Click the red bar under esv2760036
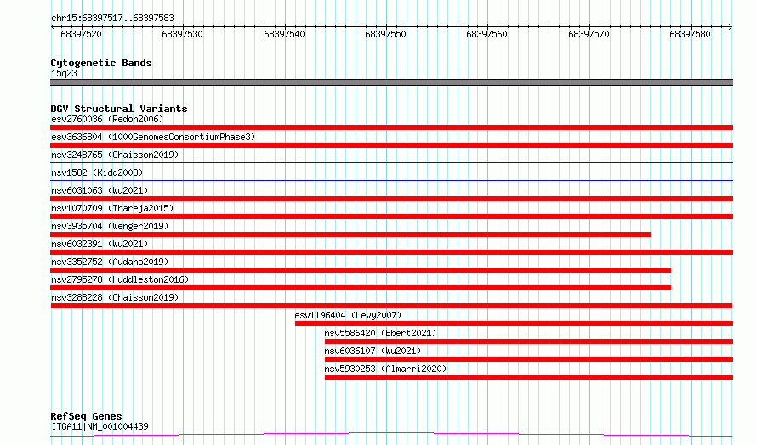Viewport: 757px width, 445px height. tap(391, 127)
